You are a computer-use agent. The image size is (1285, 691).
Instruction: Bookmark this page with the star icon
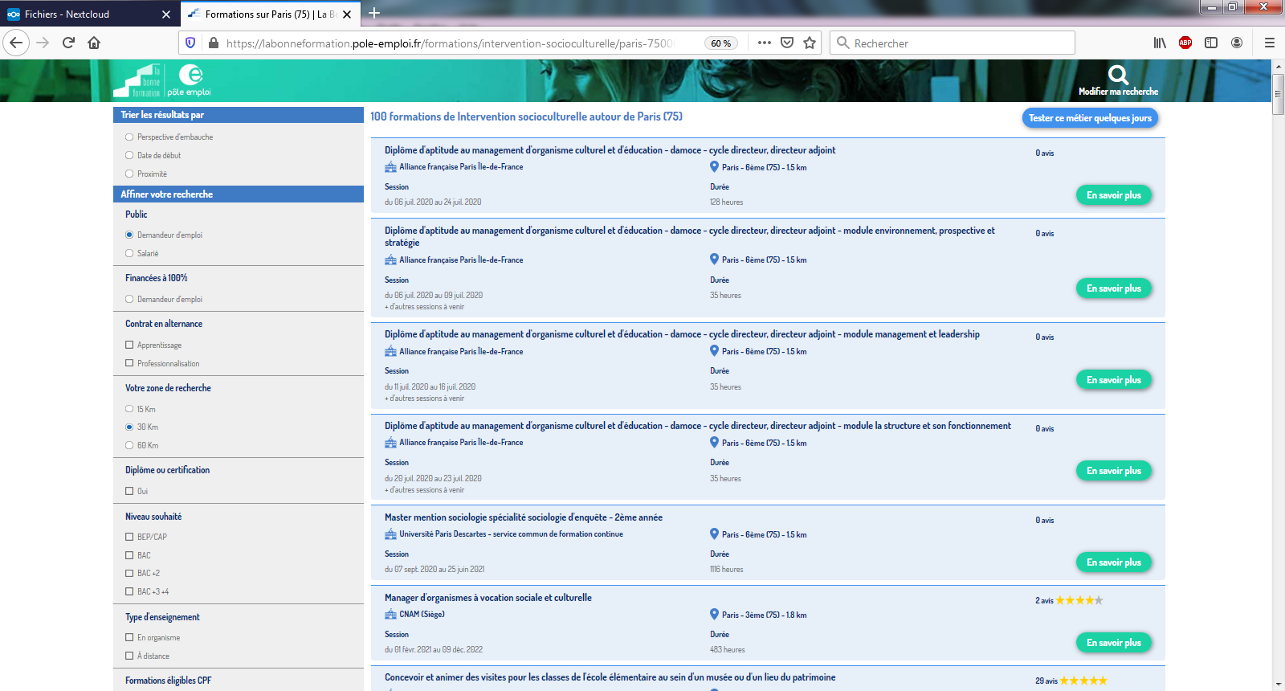click(x=810, y=43)
